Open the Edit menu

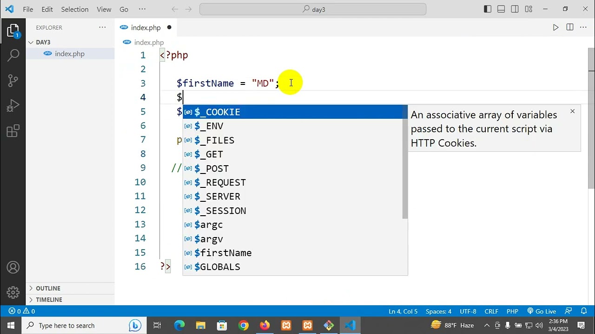(47, 9)
